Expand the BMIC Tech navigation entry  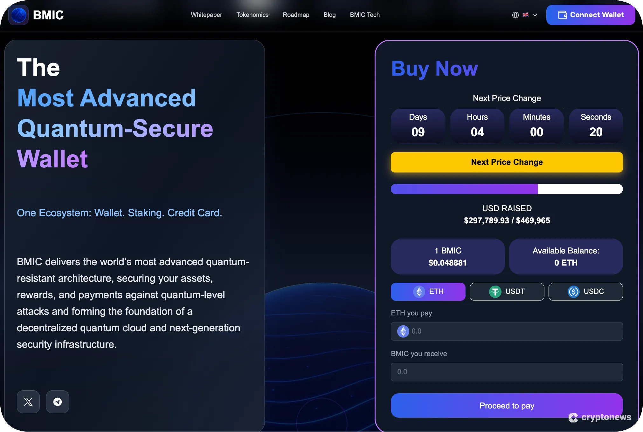point(364,15)
